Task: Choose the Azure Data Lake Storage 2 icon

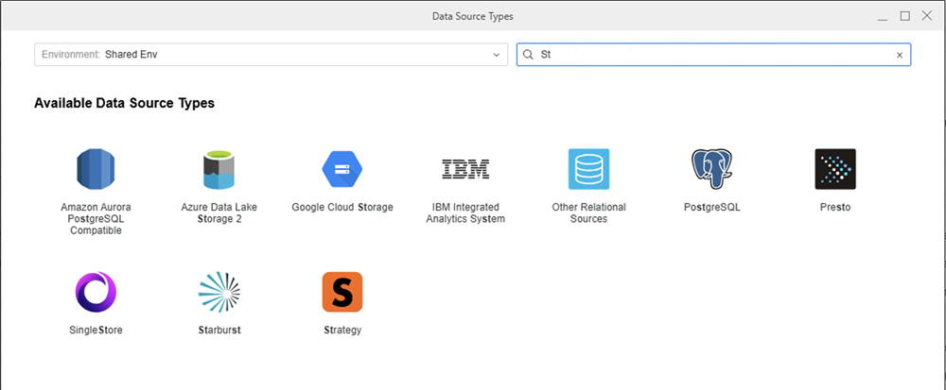Action: tap(219, 169)
